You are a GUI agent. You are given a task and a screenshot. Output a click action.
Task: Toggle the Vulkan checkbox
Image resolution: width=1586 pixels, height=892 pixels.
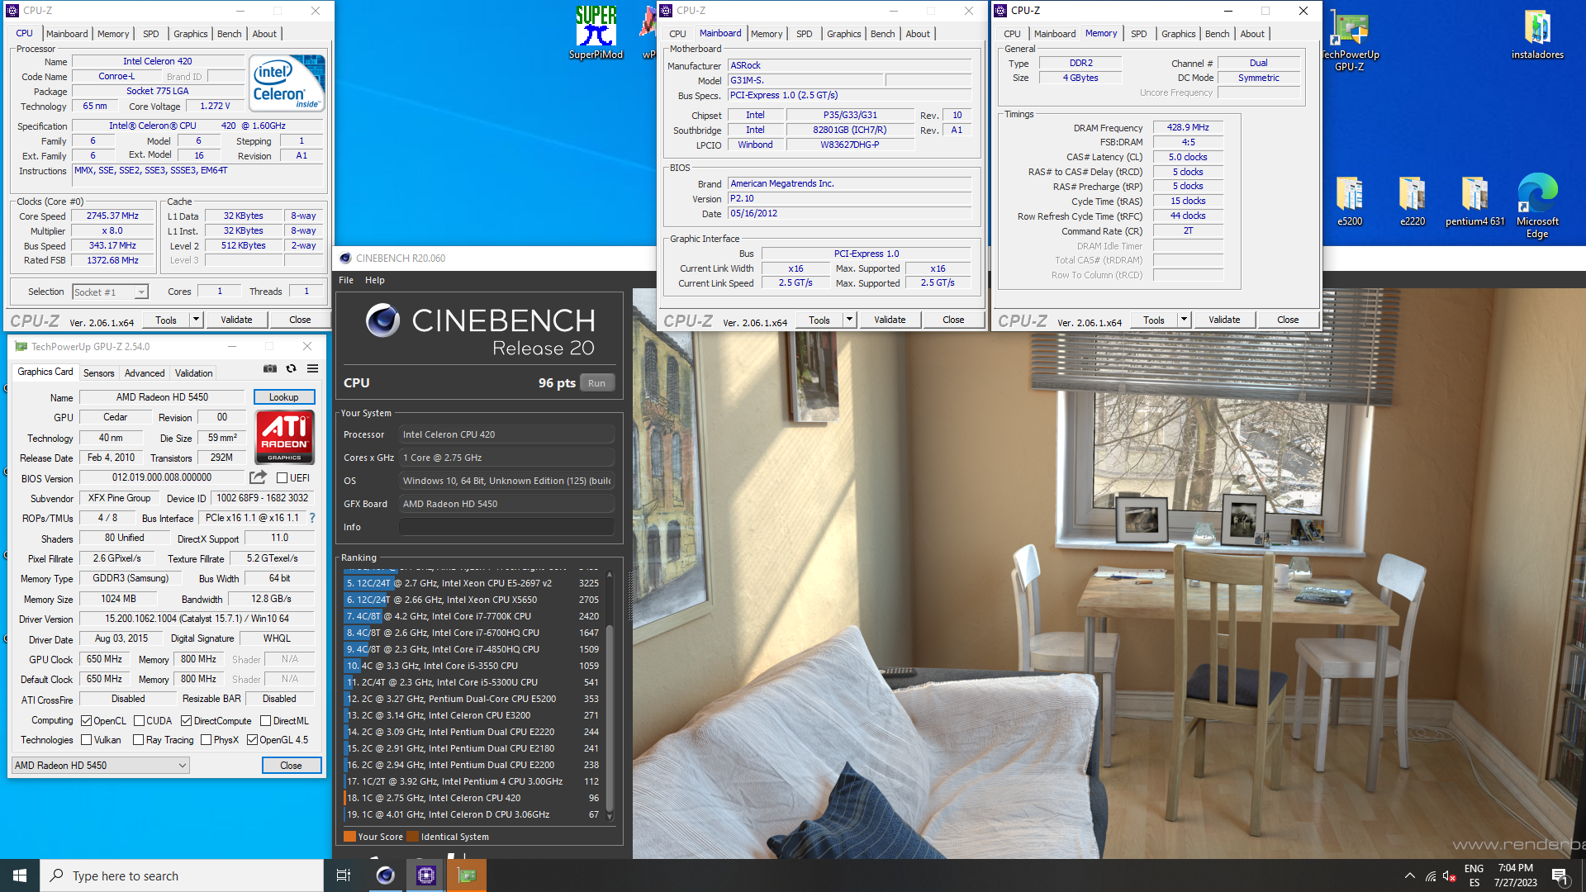(87, 739)
